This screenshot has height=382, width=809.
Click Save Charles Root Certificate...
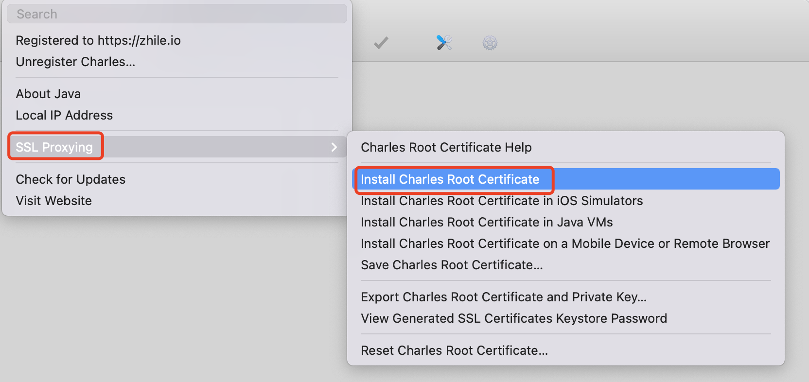[452, 265]
